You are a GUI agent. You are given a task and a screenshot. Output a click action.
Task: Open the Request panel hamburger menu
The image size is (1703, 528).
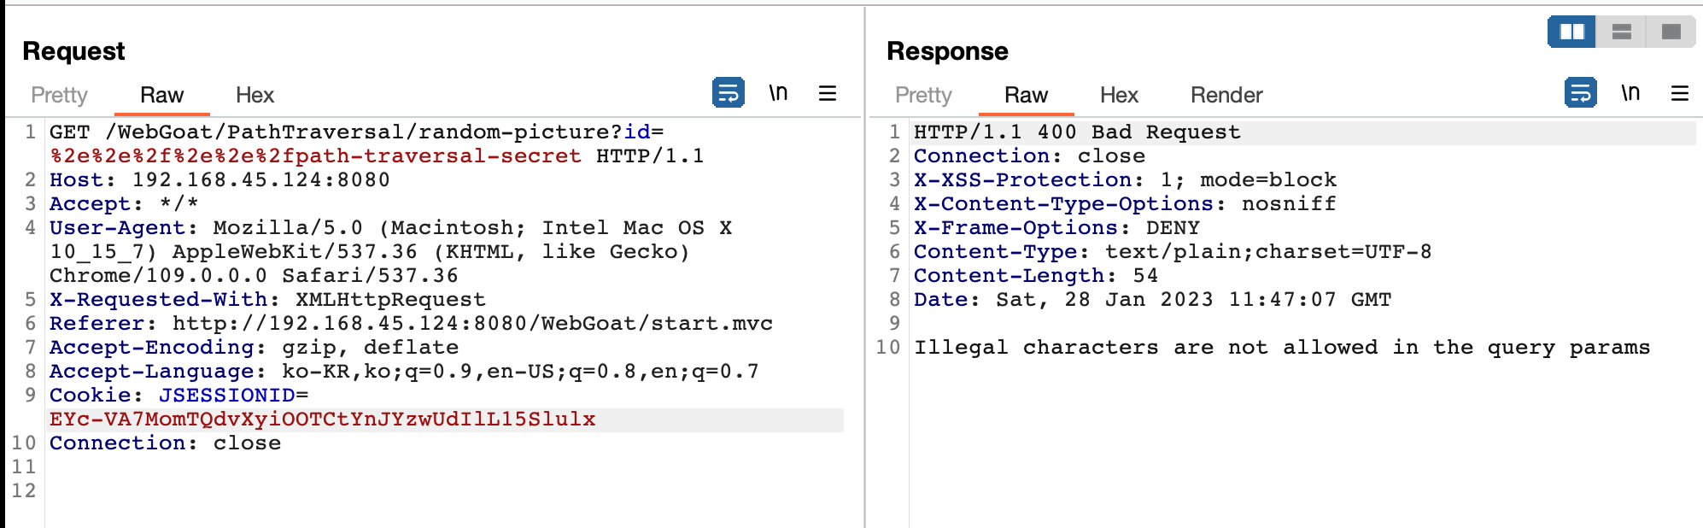[828, 93]
